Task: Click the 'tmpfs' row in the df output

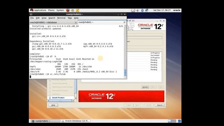Action: (x=61, y=66)
